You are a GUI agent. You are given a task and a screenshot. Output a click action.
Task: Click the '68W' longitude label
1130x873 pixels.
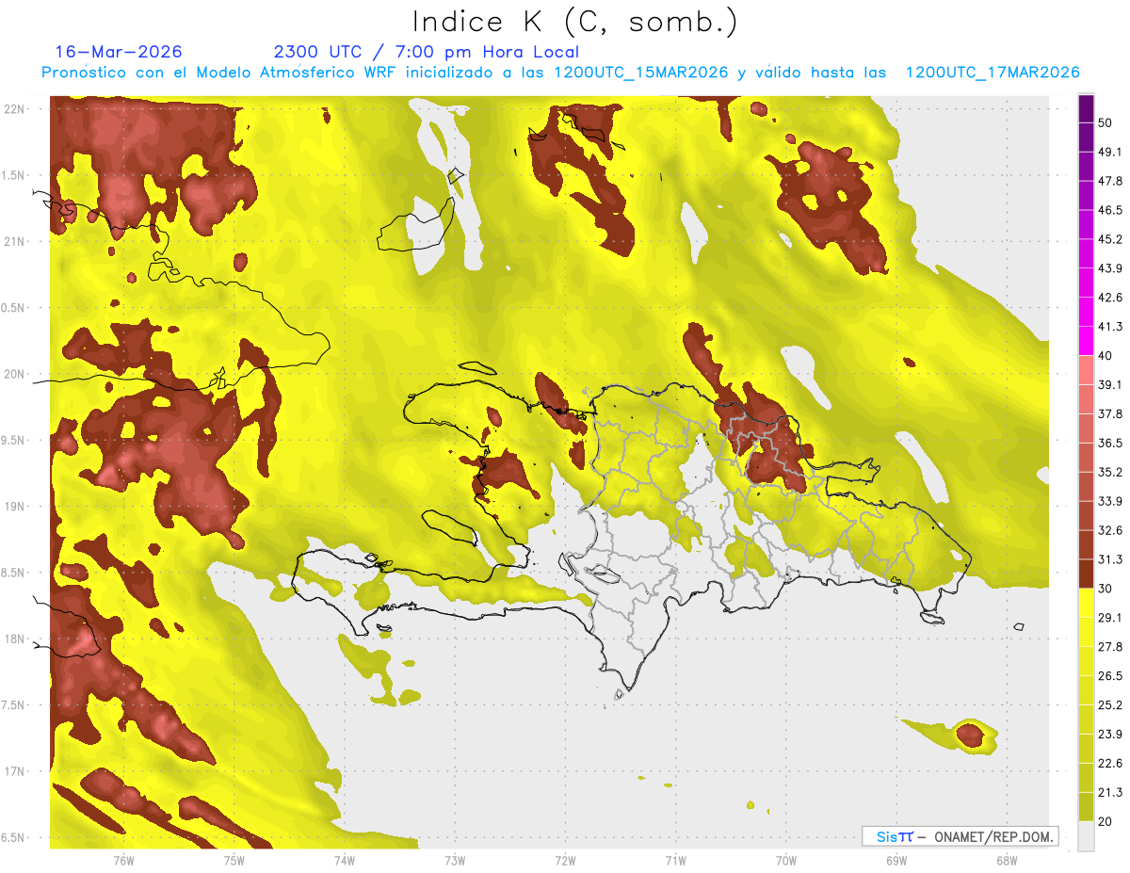tap(1006, 860)
